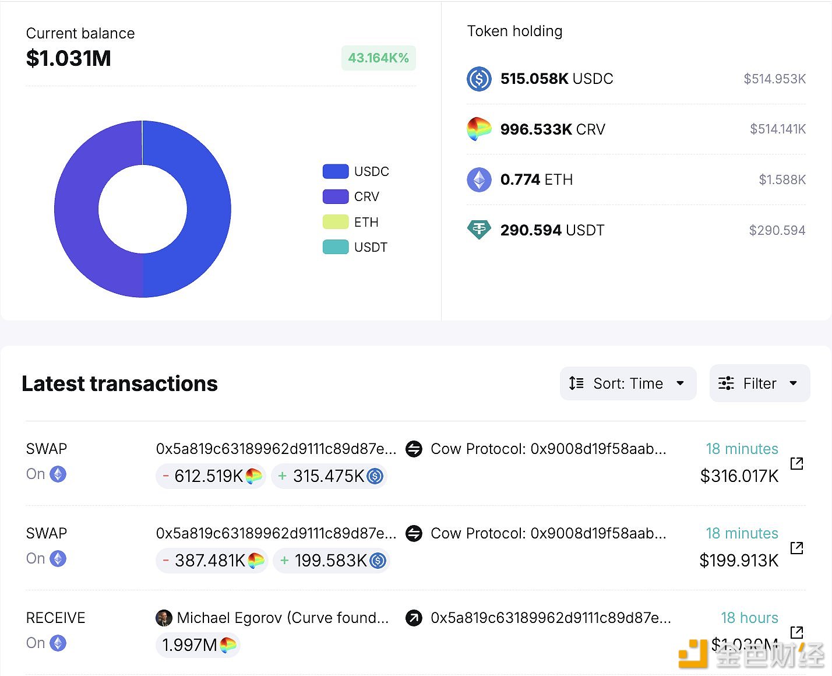Click the USDT teal legend color swatch

coord(336,247)
